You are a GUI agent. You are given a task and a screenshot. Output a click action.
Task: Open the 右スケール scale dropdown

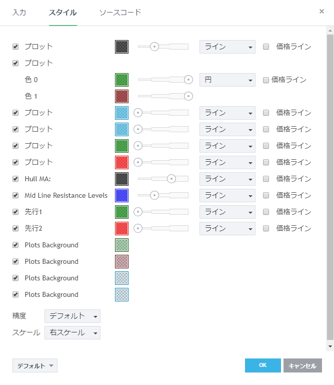coord(72,332)
